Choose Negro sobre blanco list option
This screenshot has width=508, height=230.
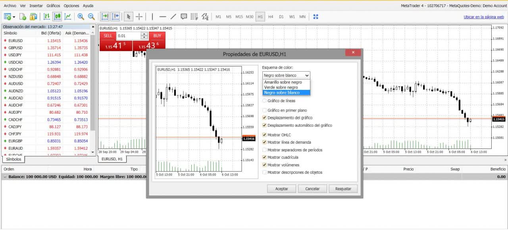pos(286,92)
